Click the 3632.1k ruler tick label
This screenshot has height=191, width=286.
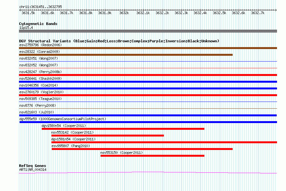tap(143, 13)
